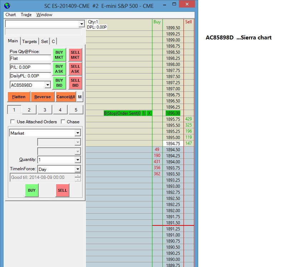Expand the top empty combo box
The height and width of the screenshot is (267, 293).
tap(82, 24)
